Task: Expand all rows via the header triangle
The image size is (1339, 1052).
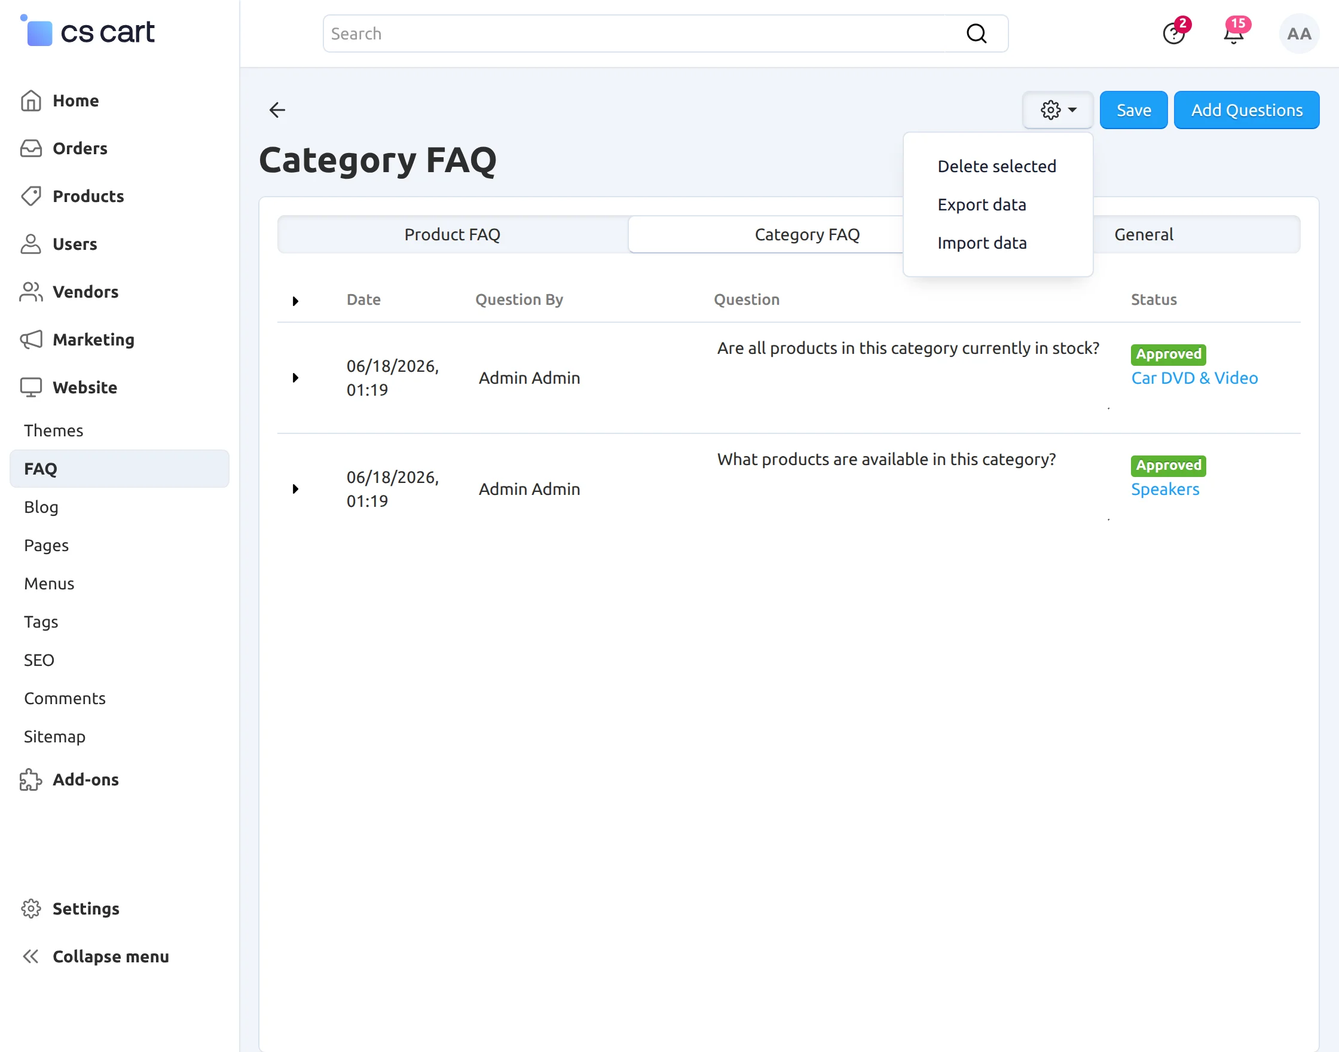Action: click(x=295, y=301)
